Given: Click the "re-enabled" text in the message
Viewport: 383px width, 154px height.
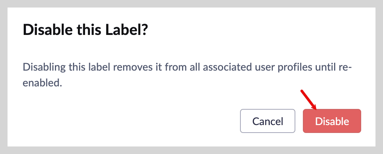Looking at the screenshot, I should pyautogui.click(x=42, y=83).
